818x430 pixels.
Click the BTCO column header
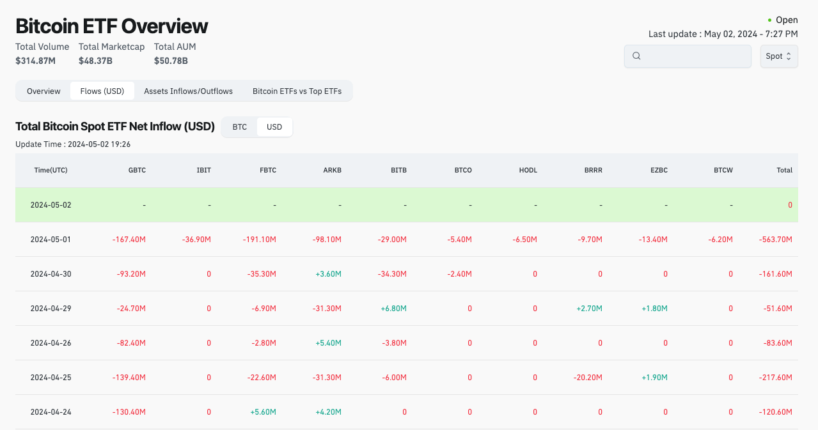click(463, 170)
